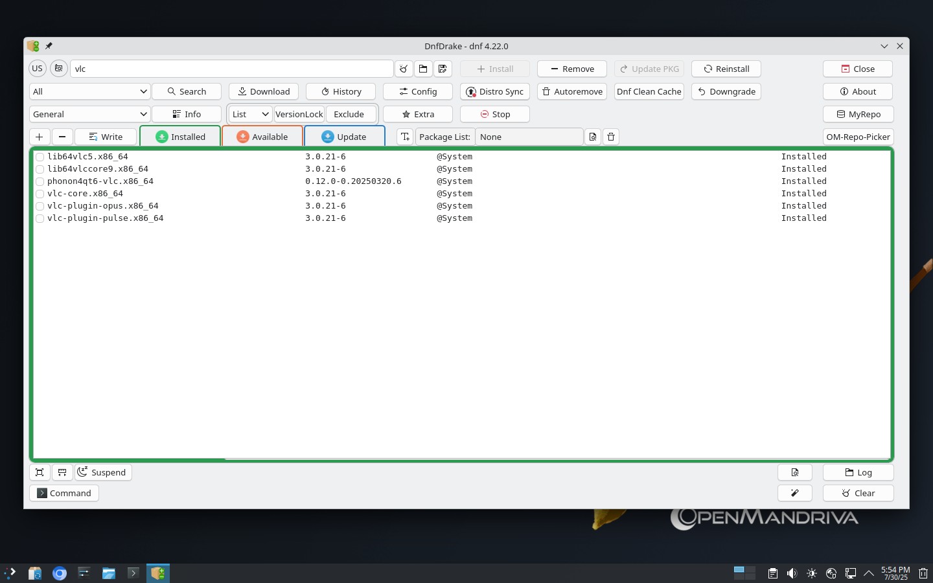Open the History button
This screenshot has width=933, height=583.
click(x=341, y=91)
